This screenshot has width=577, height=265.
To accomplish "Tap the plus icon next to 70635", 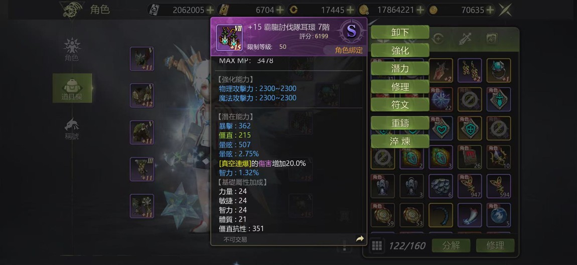I will 490,10.
